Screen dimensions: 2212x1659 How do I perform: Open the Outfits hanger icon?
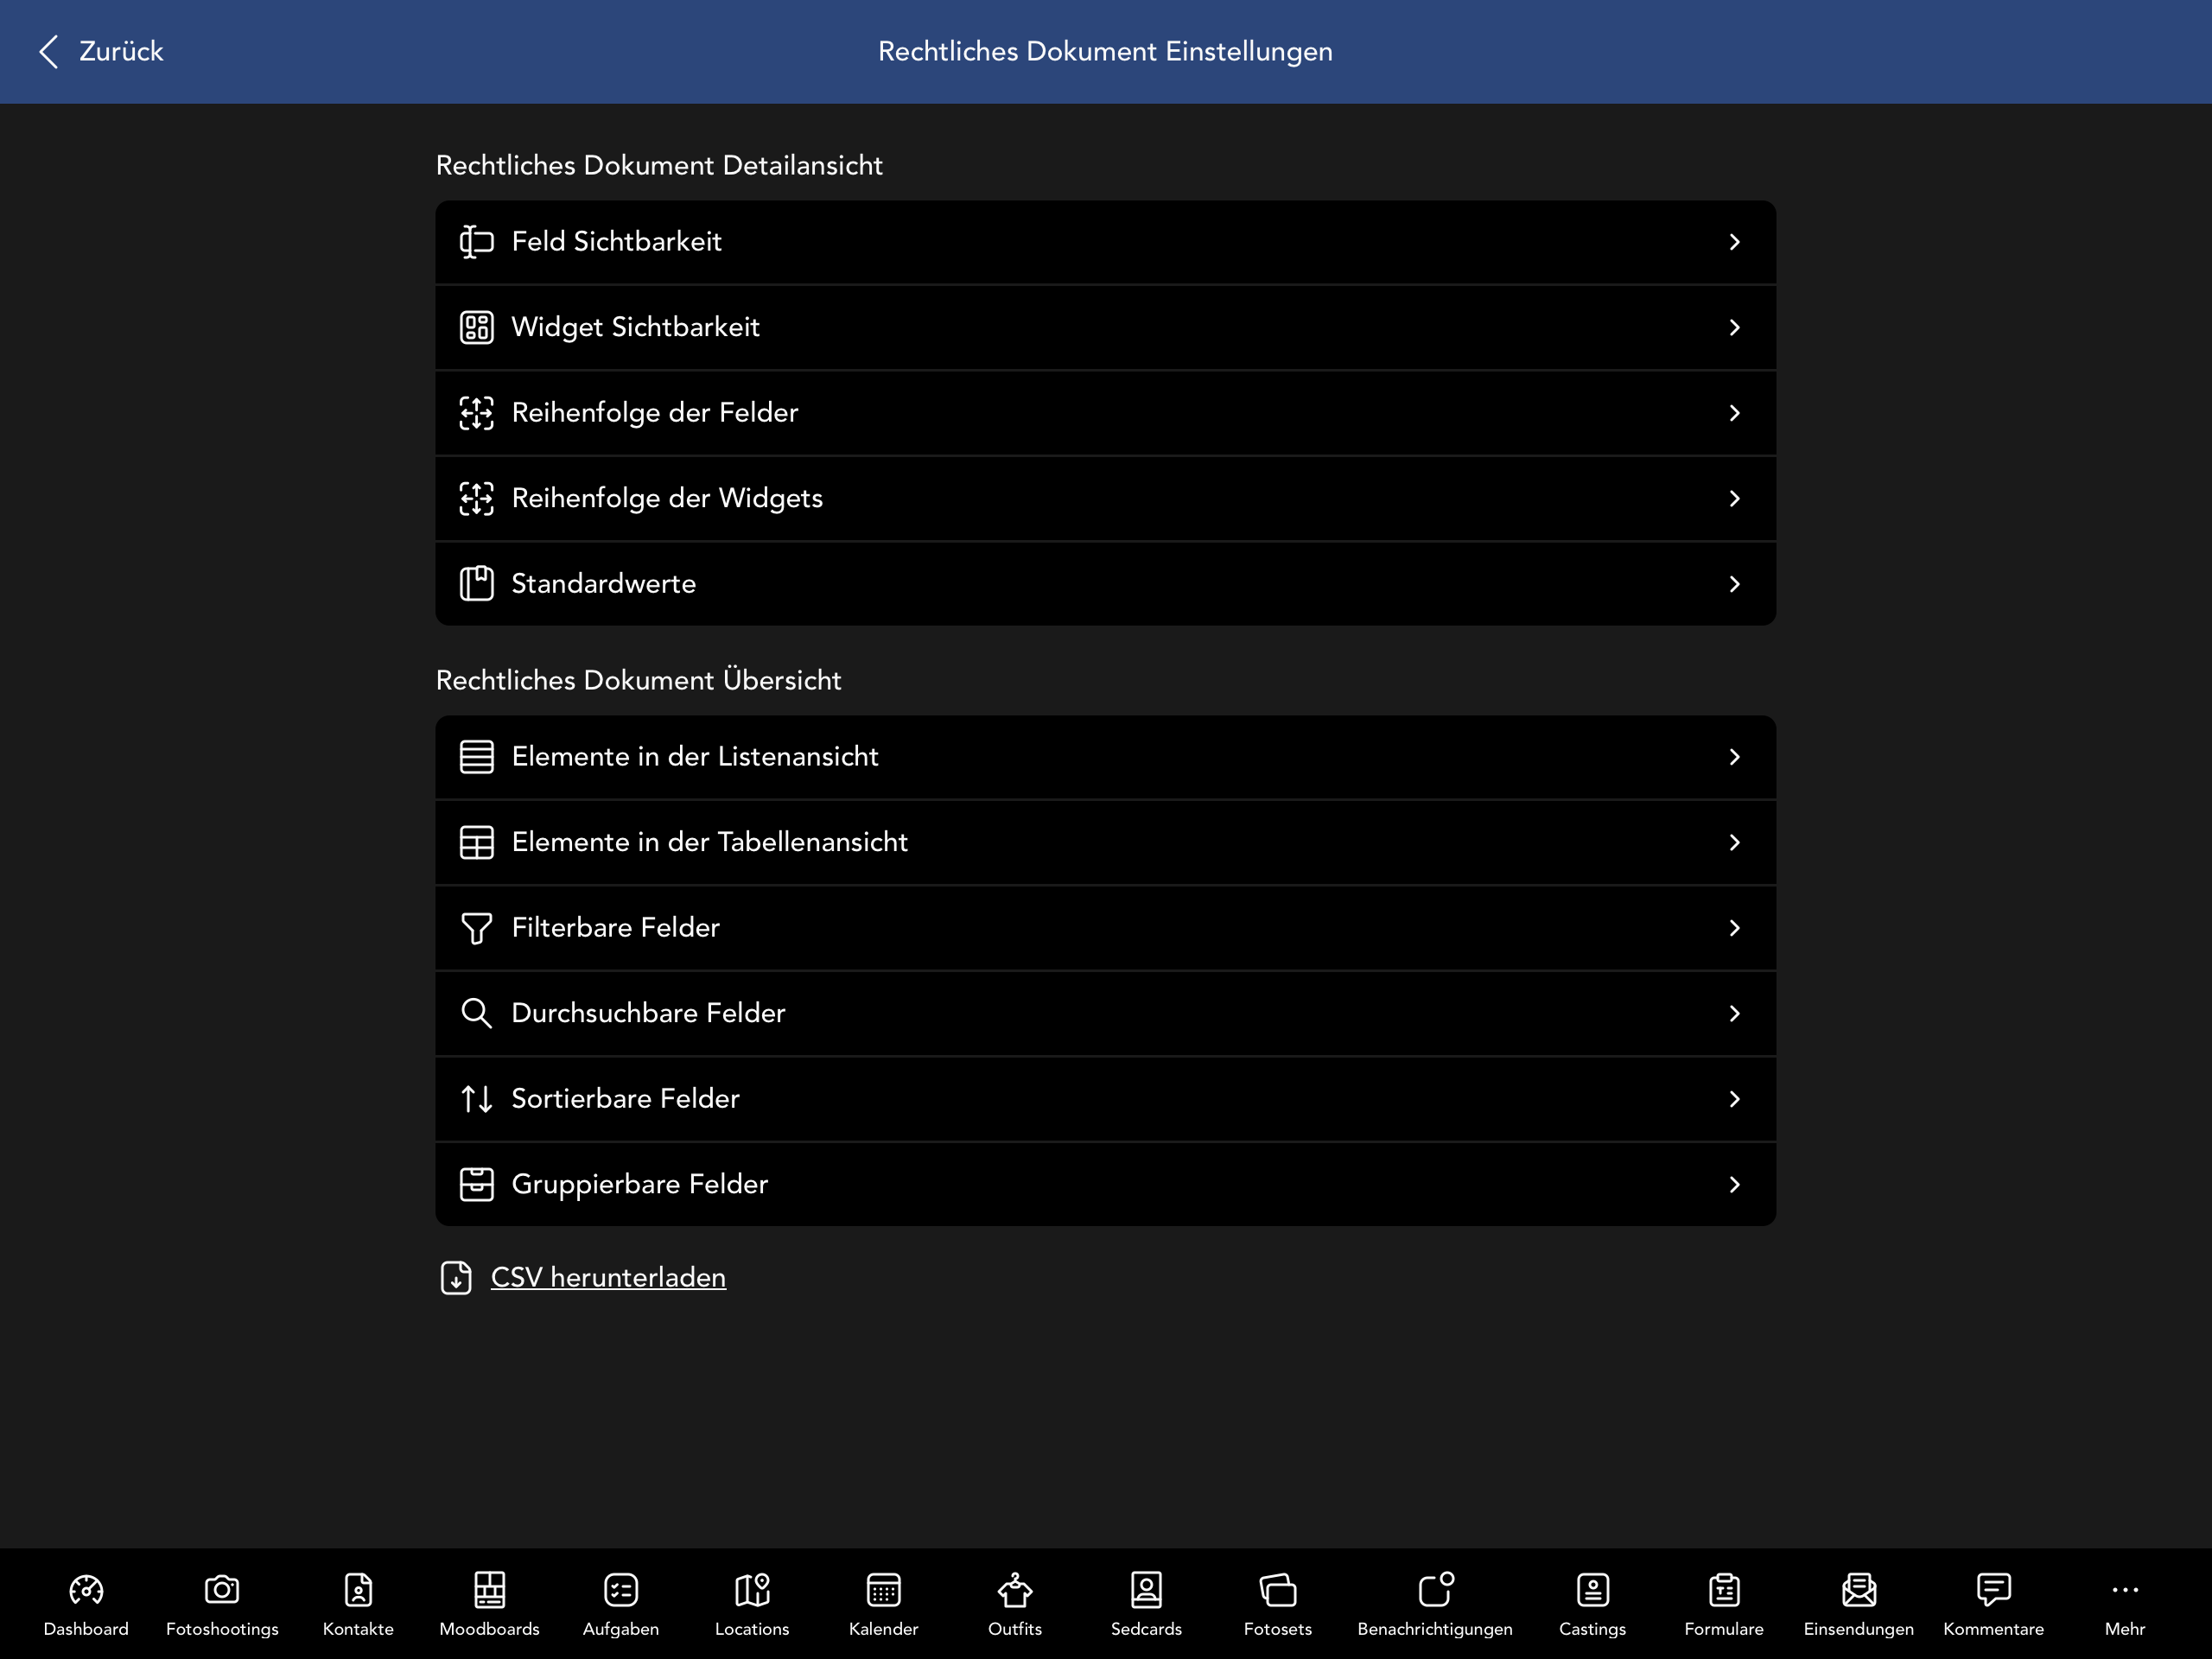(1015, 1589)
